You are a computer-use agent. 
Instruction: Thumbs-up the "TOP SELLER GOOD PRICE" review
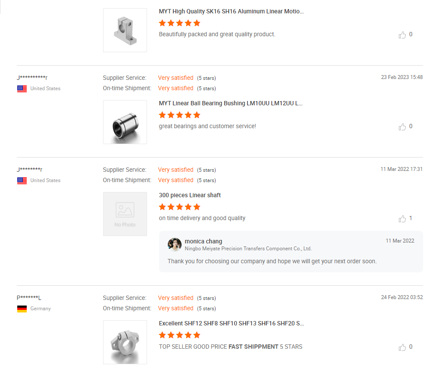coord(402,347)
